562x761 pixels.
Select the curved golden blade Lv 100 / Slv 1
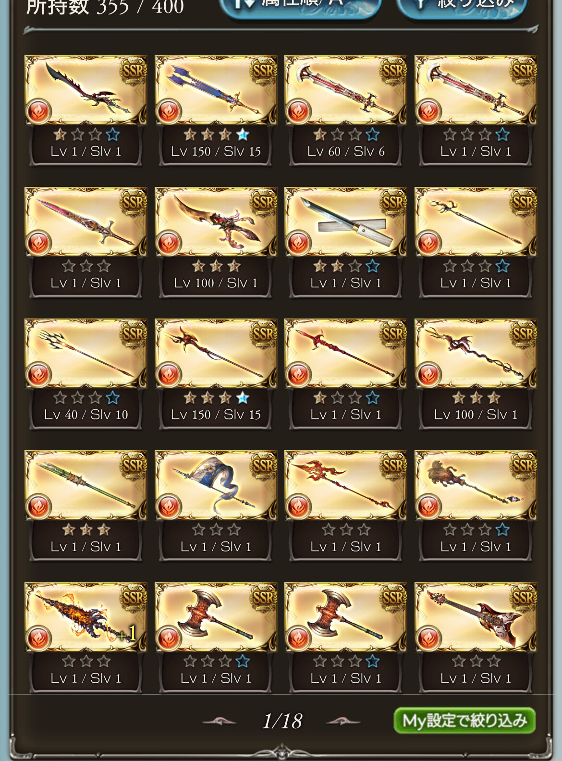tap(216, 243)
